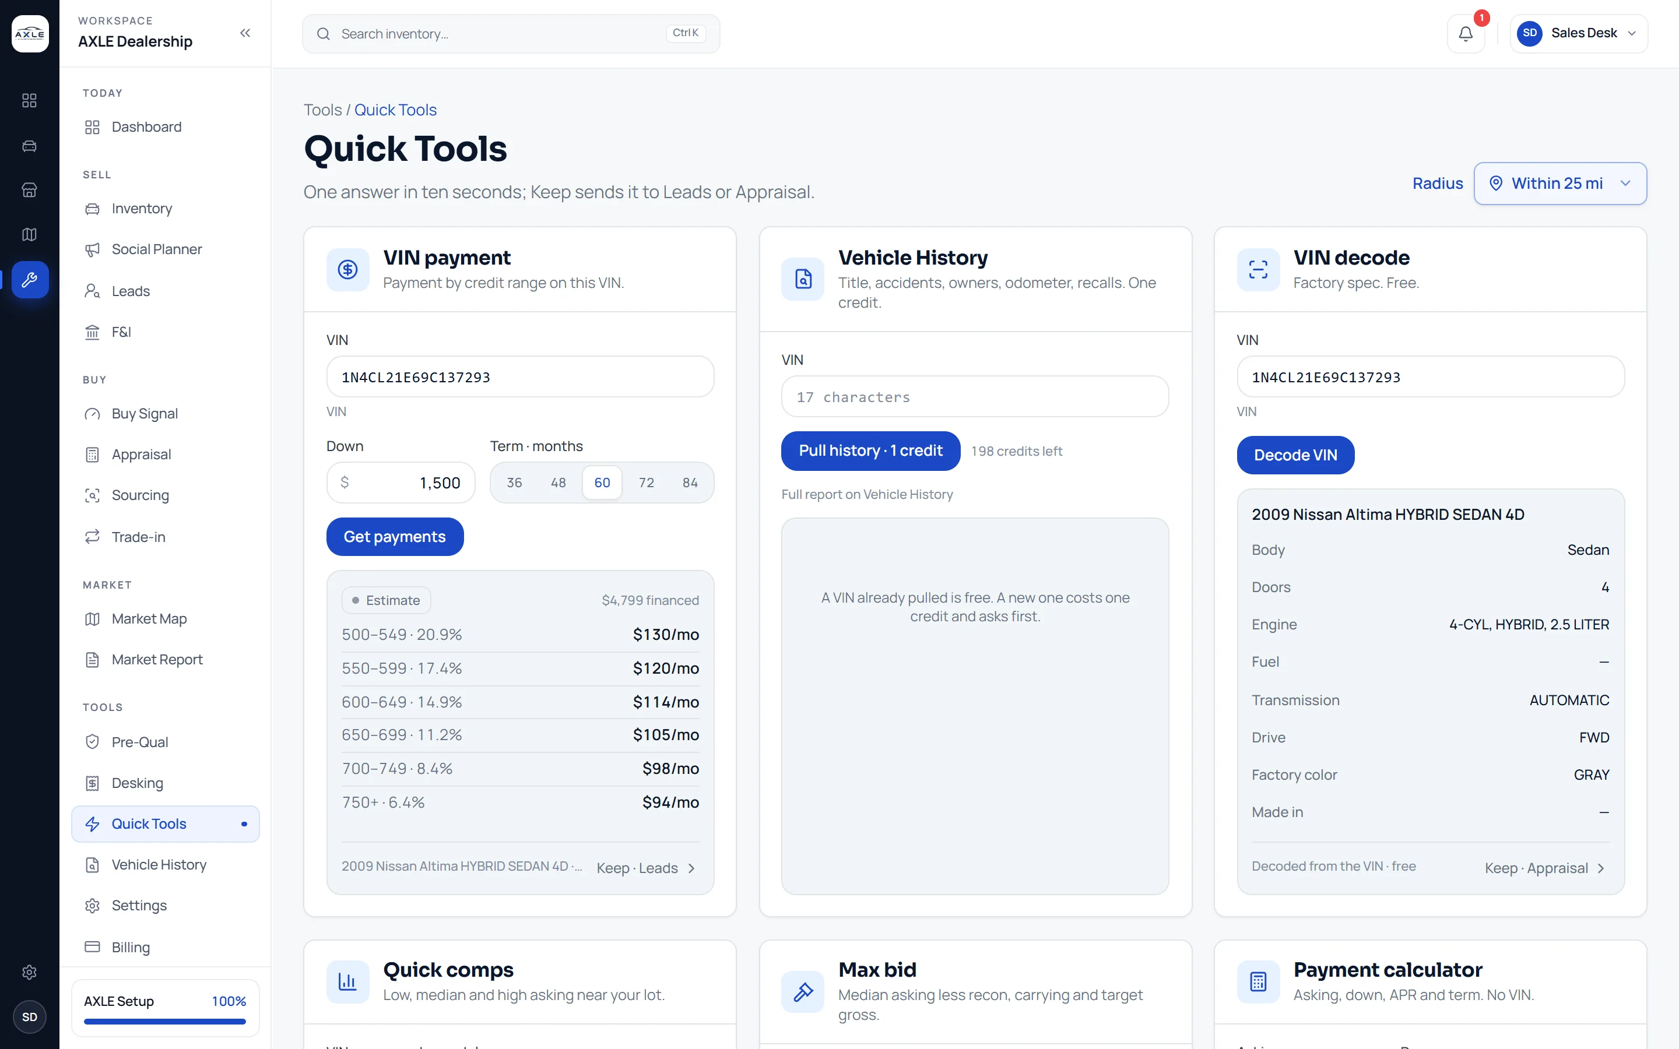Open the gear settings rail icon
1679x1049 pixels.
[x=29, y=972]
